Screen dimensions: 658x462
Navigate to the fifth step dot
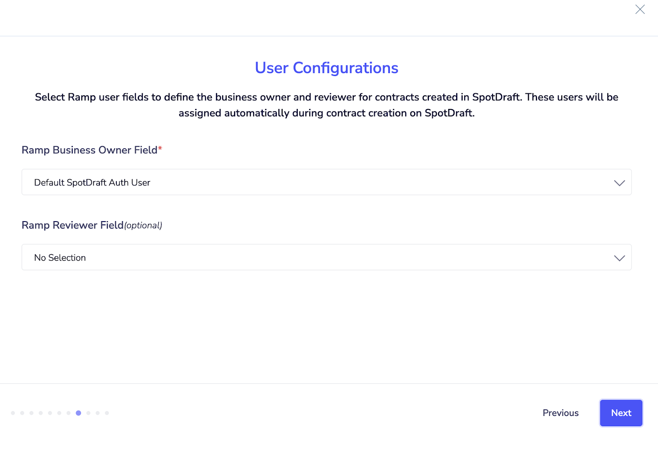pos(50,413)
